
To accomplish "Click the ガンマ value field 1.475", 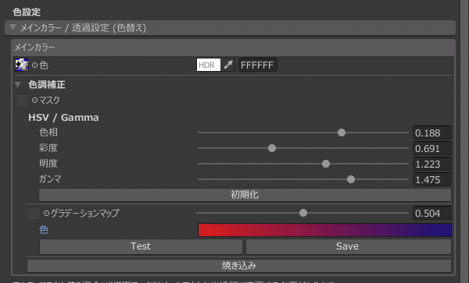I will (x=432, y=180).
